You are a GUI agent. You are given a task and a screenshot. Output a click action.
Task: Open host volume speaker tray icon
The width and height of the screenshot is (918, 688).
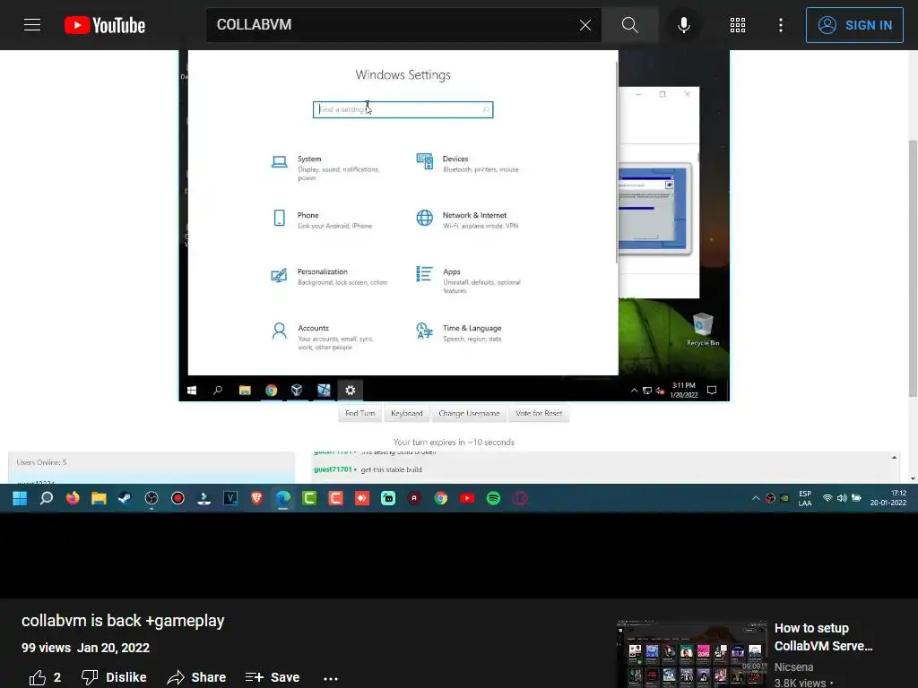(842, 498)
